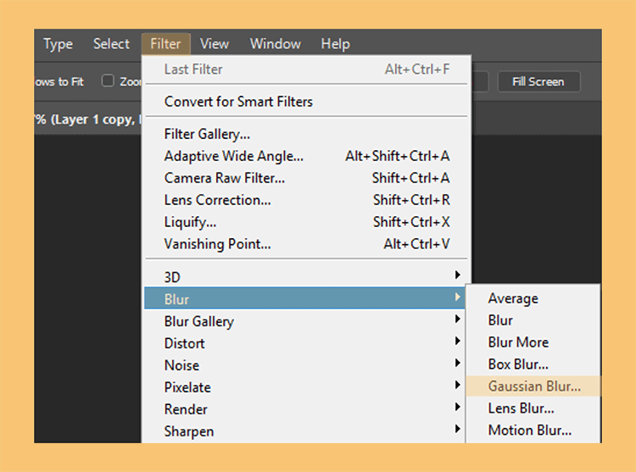Expand the Distort submenu

[x=306, y=343]
